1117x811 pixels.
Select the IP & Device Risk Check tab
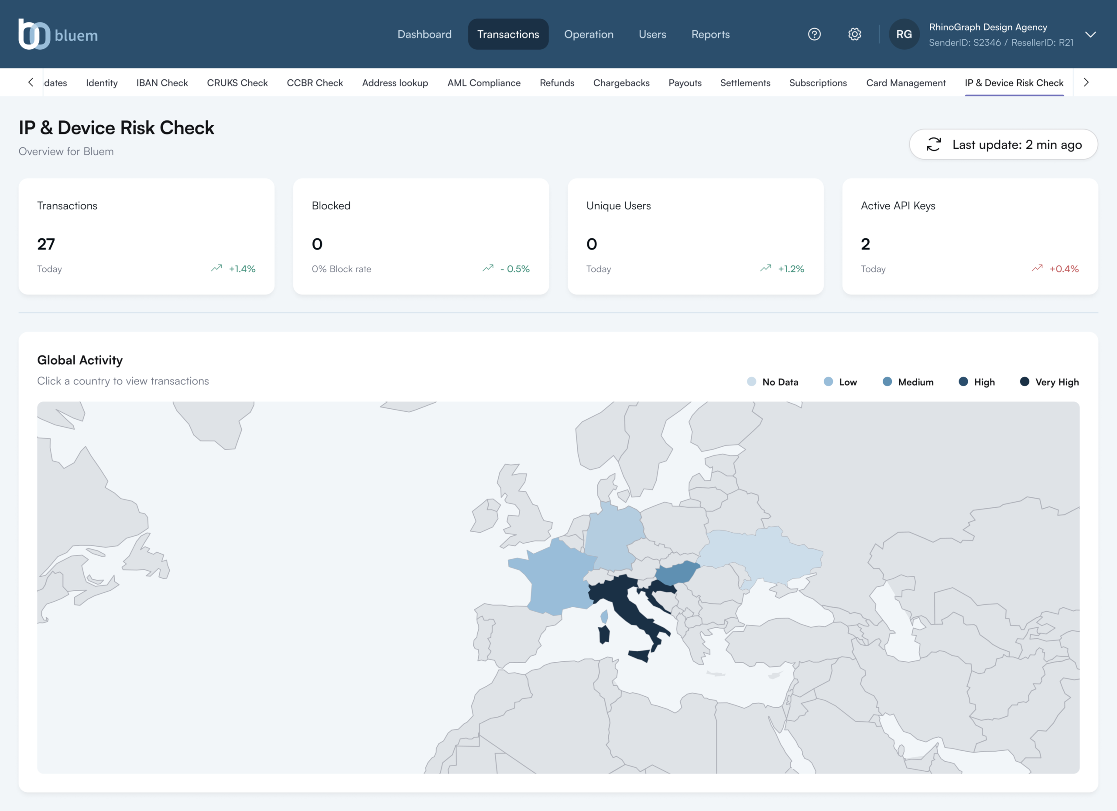click(1014, 83)
